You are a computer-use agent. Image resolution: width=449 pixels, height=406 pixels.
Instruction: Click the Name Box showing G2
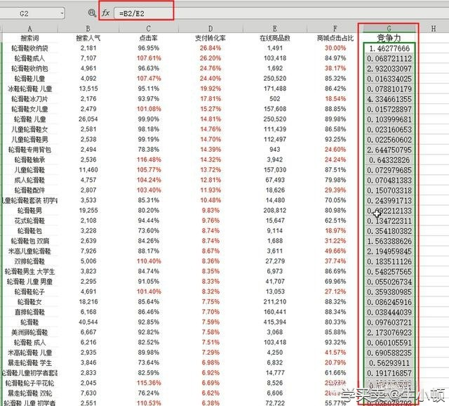pyautogui.click(x=28, y=13)
